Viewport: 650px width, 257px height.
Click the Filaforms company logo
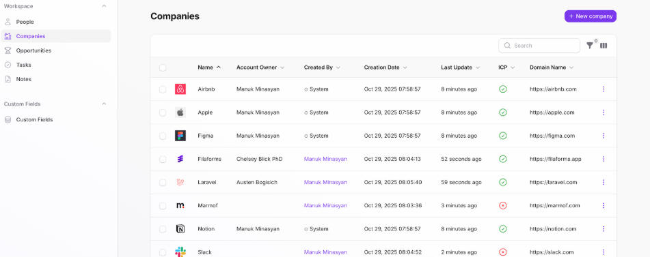click(180, 159)
